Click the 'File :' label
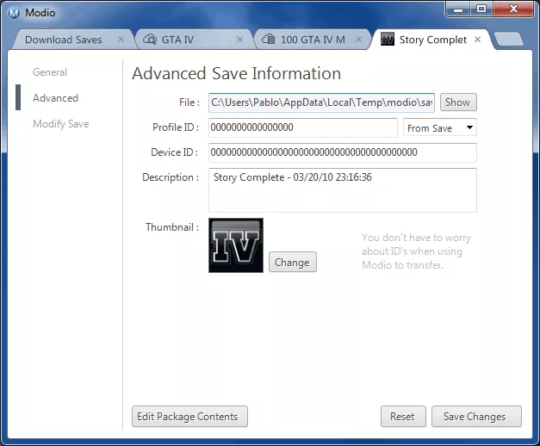The image size is (540, 446). click(189, 102)
